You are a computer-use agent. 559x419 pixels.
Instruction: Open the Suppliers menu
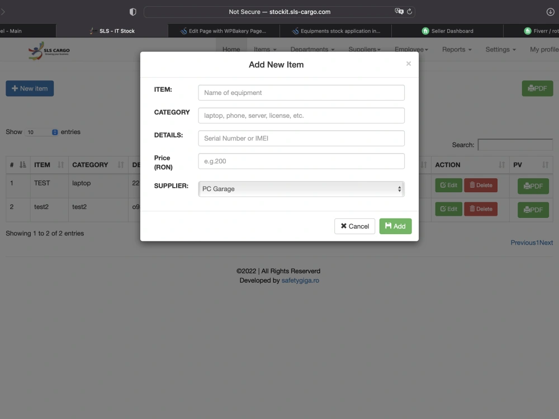click(364, 50)
